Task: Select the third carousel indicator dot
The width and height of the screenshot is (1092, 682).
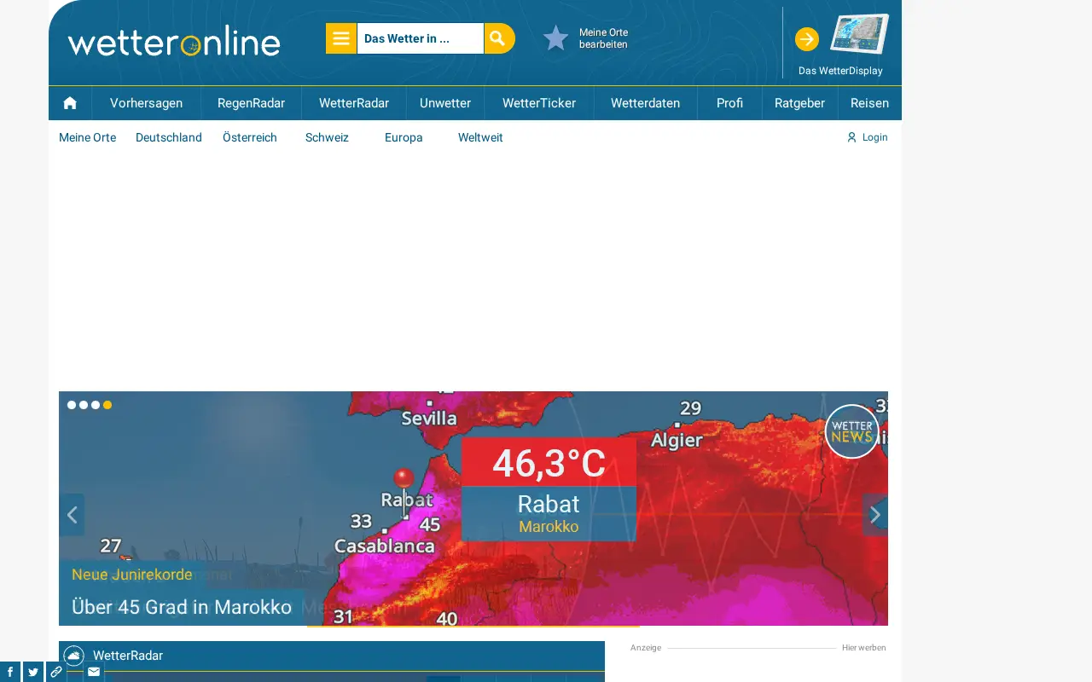Action: tap(96, 405)
